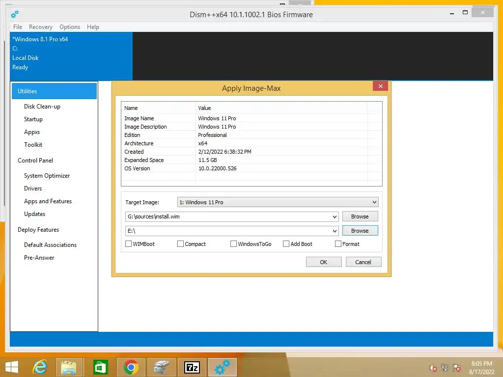Launch Internet Explorer from taskbar
The height and width of the screenshot is (377, 503).
[40, 367]
